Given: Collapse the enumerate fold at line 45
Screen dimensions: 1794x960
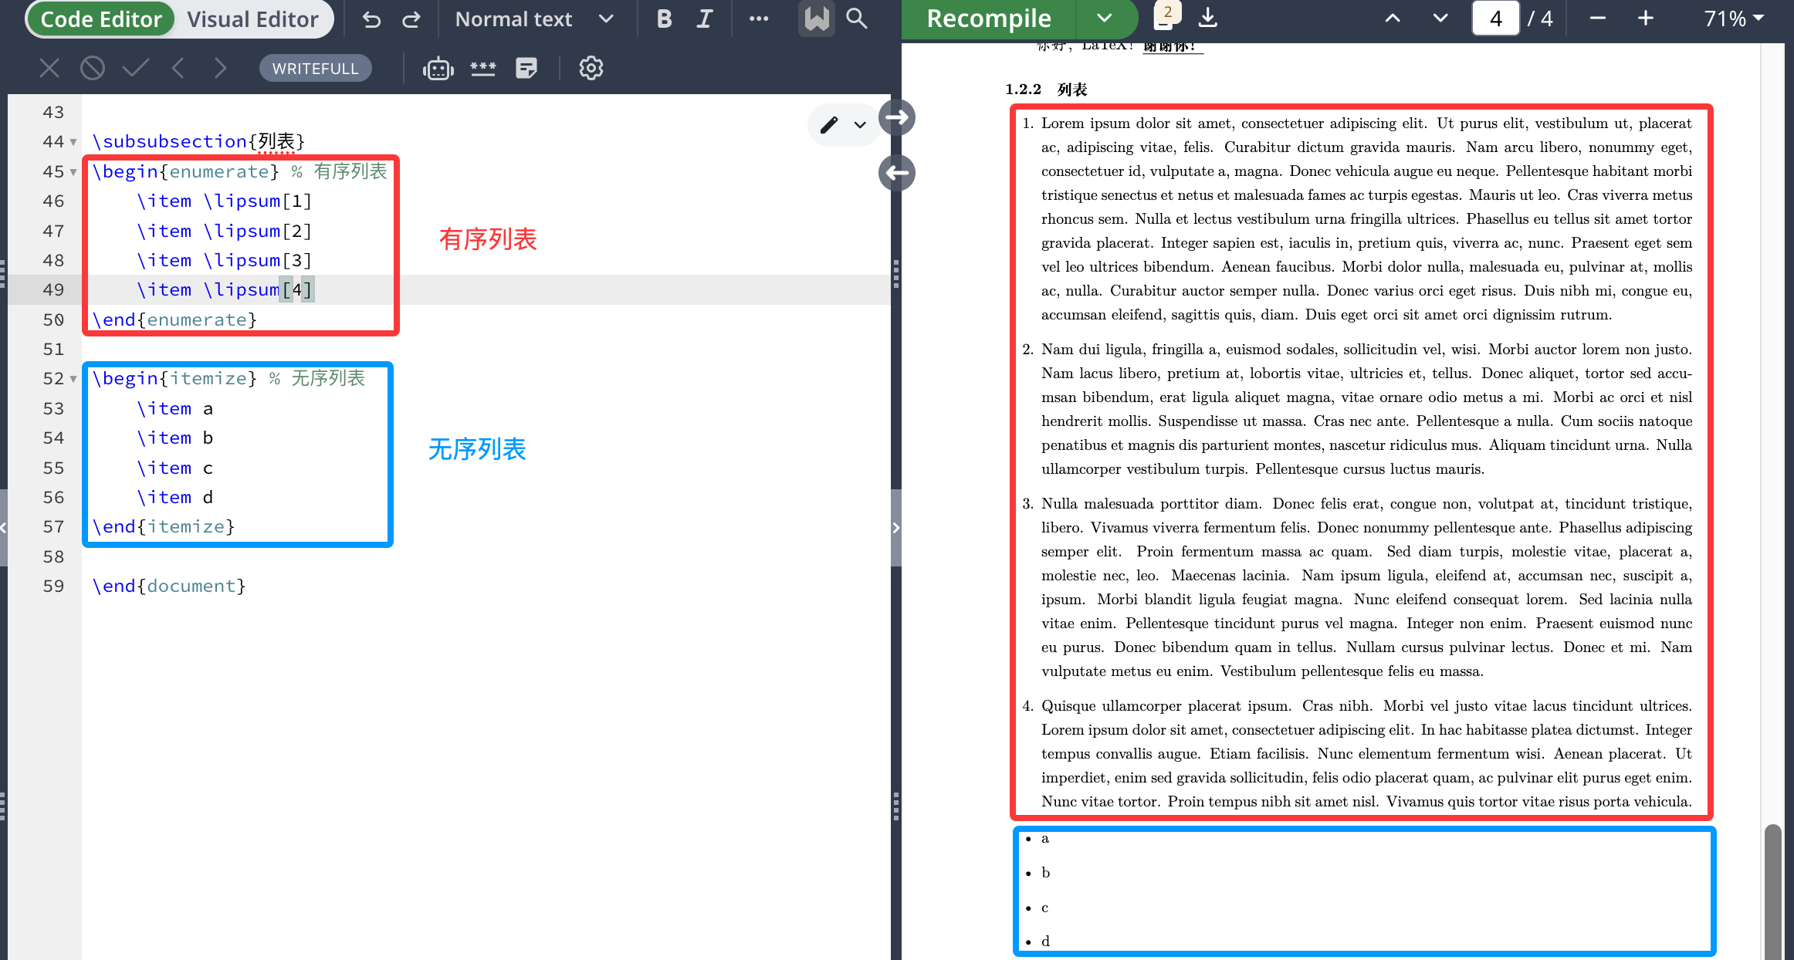Looking at the screenshot, I should tap(73, 171).
